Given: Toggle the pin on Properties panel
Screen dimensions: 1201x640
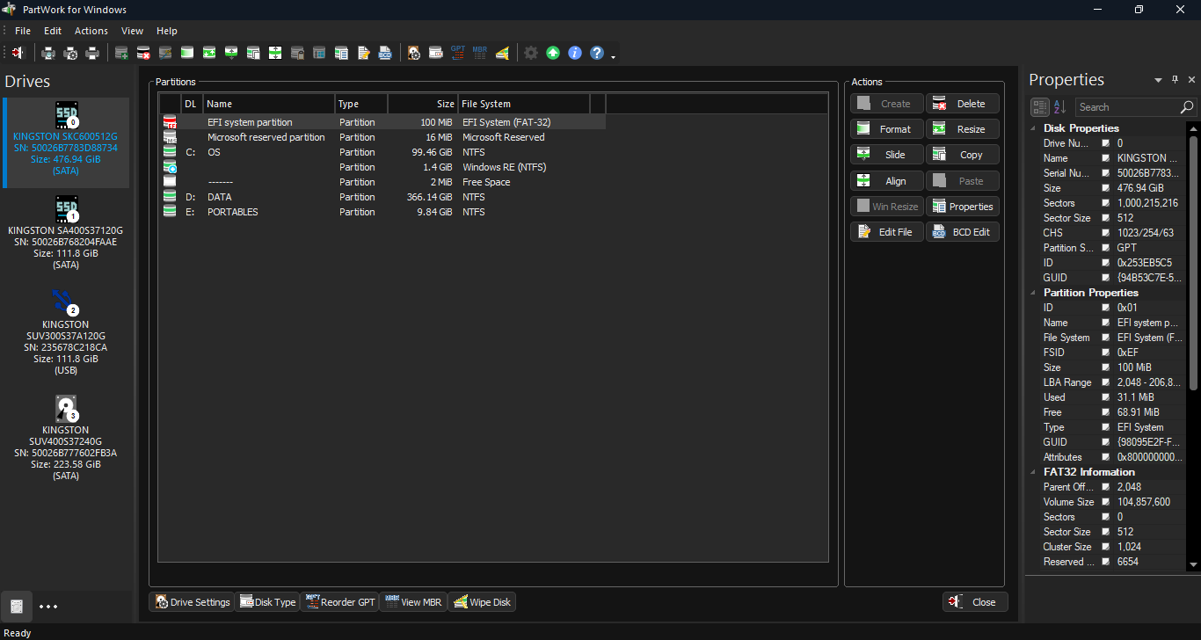Looking at the screenshot, I should (x=1176, y=80).
